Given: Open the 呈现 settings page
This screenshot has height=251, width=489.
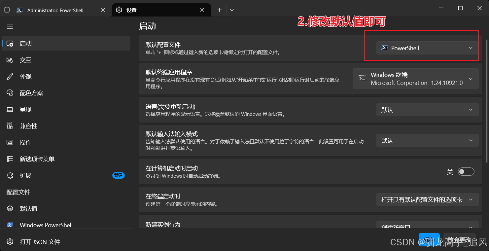Looking at the screenshot, I should (x=66, y=109).
